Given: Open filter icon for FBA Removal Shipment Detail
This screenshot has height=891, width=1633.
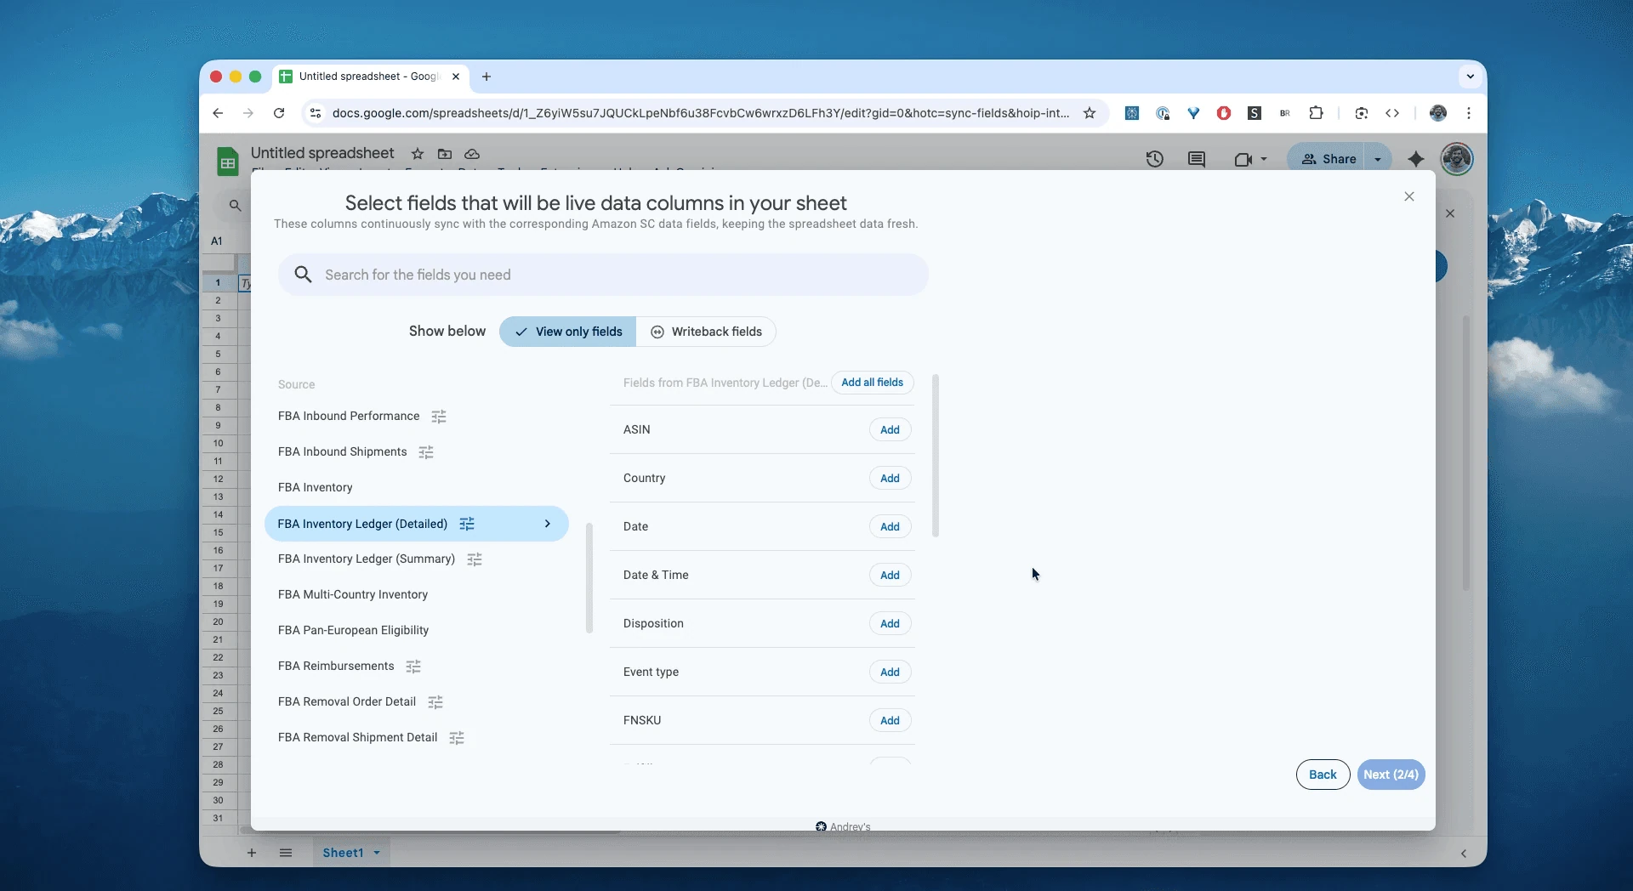Looking at the screenshot, I should 457,738.
